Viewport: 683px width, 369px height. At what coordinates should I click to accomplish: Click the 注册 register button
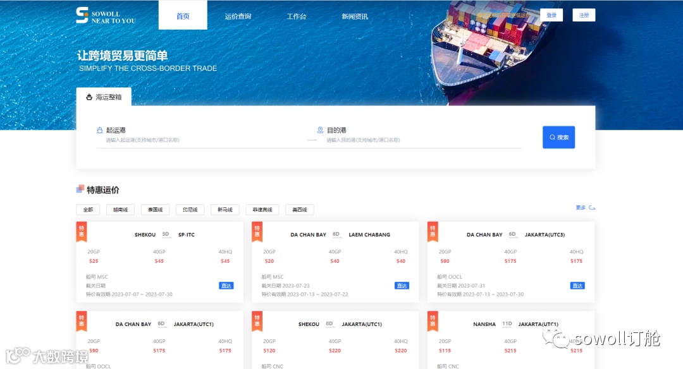[x=584, y=15]
